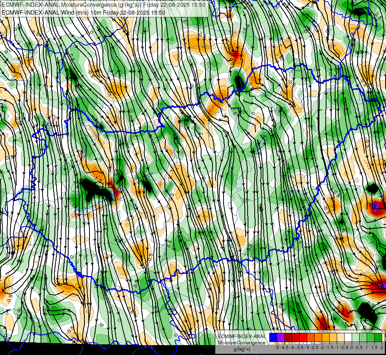This screenshot has height=355, width=386.
Task: Click the '-4.5' value on the legend scale
Action: (x=285, y=348)
